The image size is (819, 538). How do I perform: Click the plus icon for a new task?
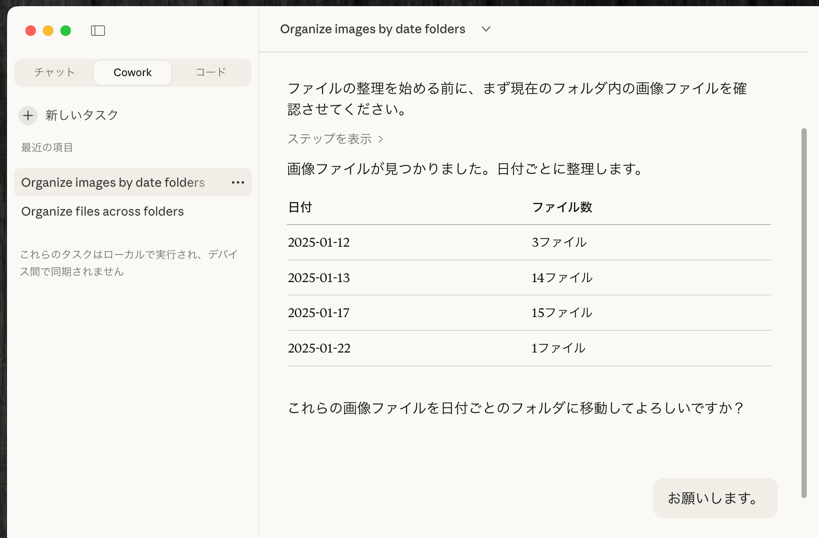[28, 115]
